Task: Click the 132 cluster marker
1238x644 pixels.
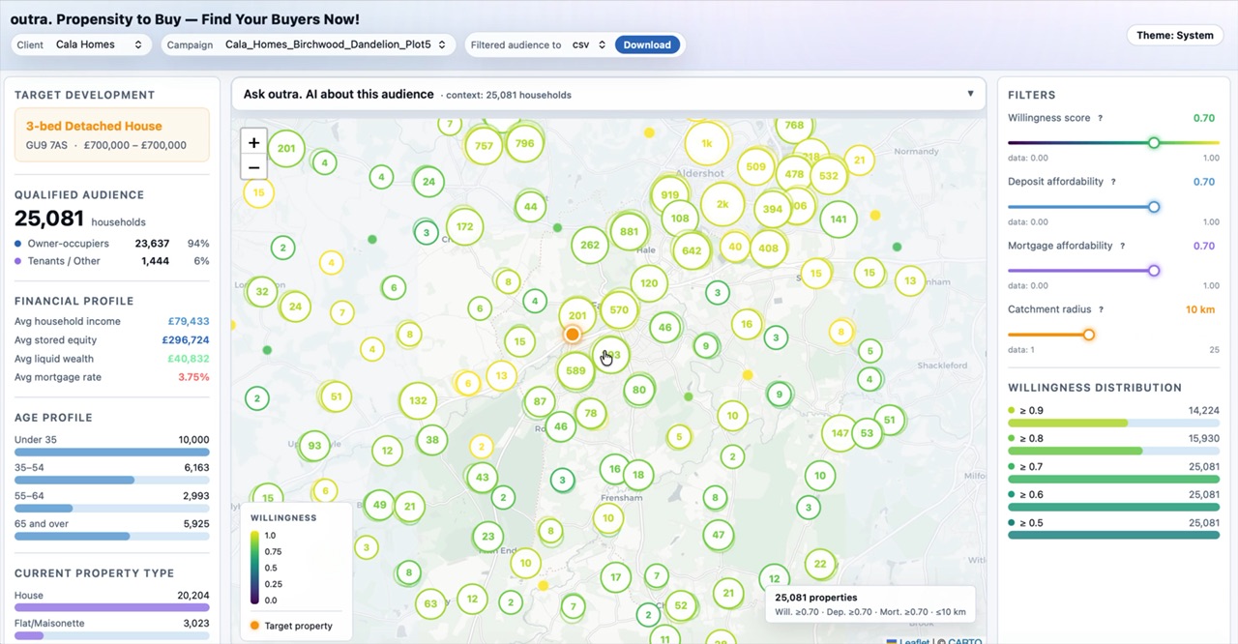Action: tap(418, 400)
